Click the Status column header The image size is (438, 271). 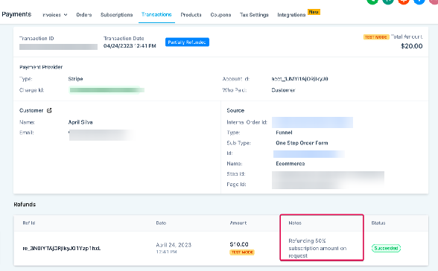(378, 223)
